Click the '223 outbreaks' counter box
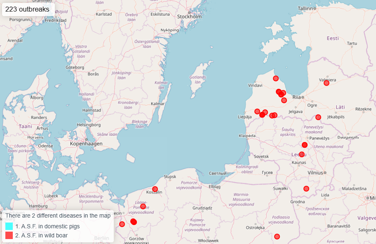 tap(27, 9)
